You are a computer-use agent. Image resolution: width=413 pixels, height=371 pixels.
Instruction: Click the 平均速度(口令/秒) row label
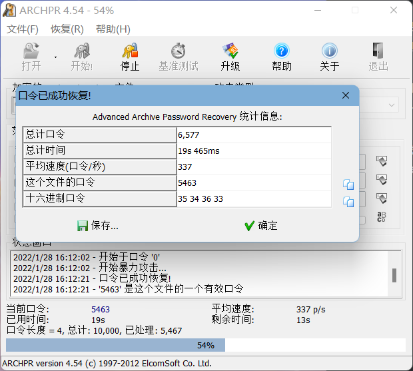(100, 167)
